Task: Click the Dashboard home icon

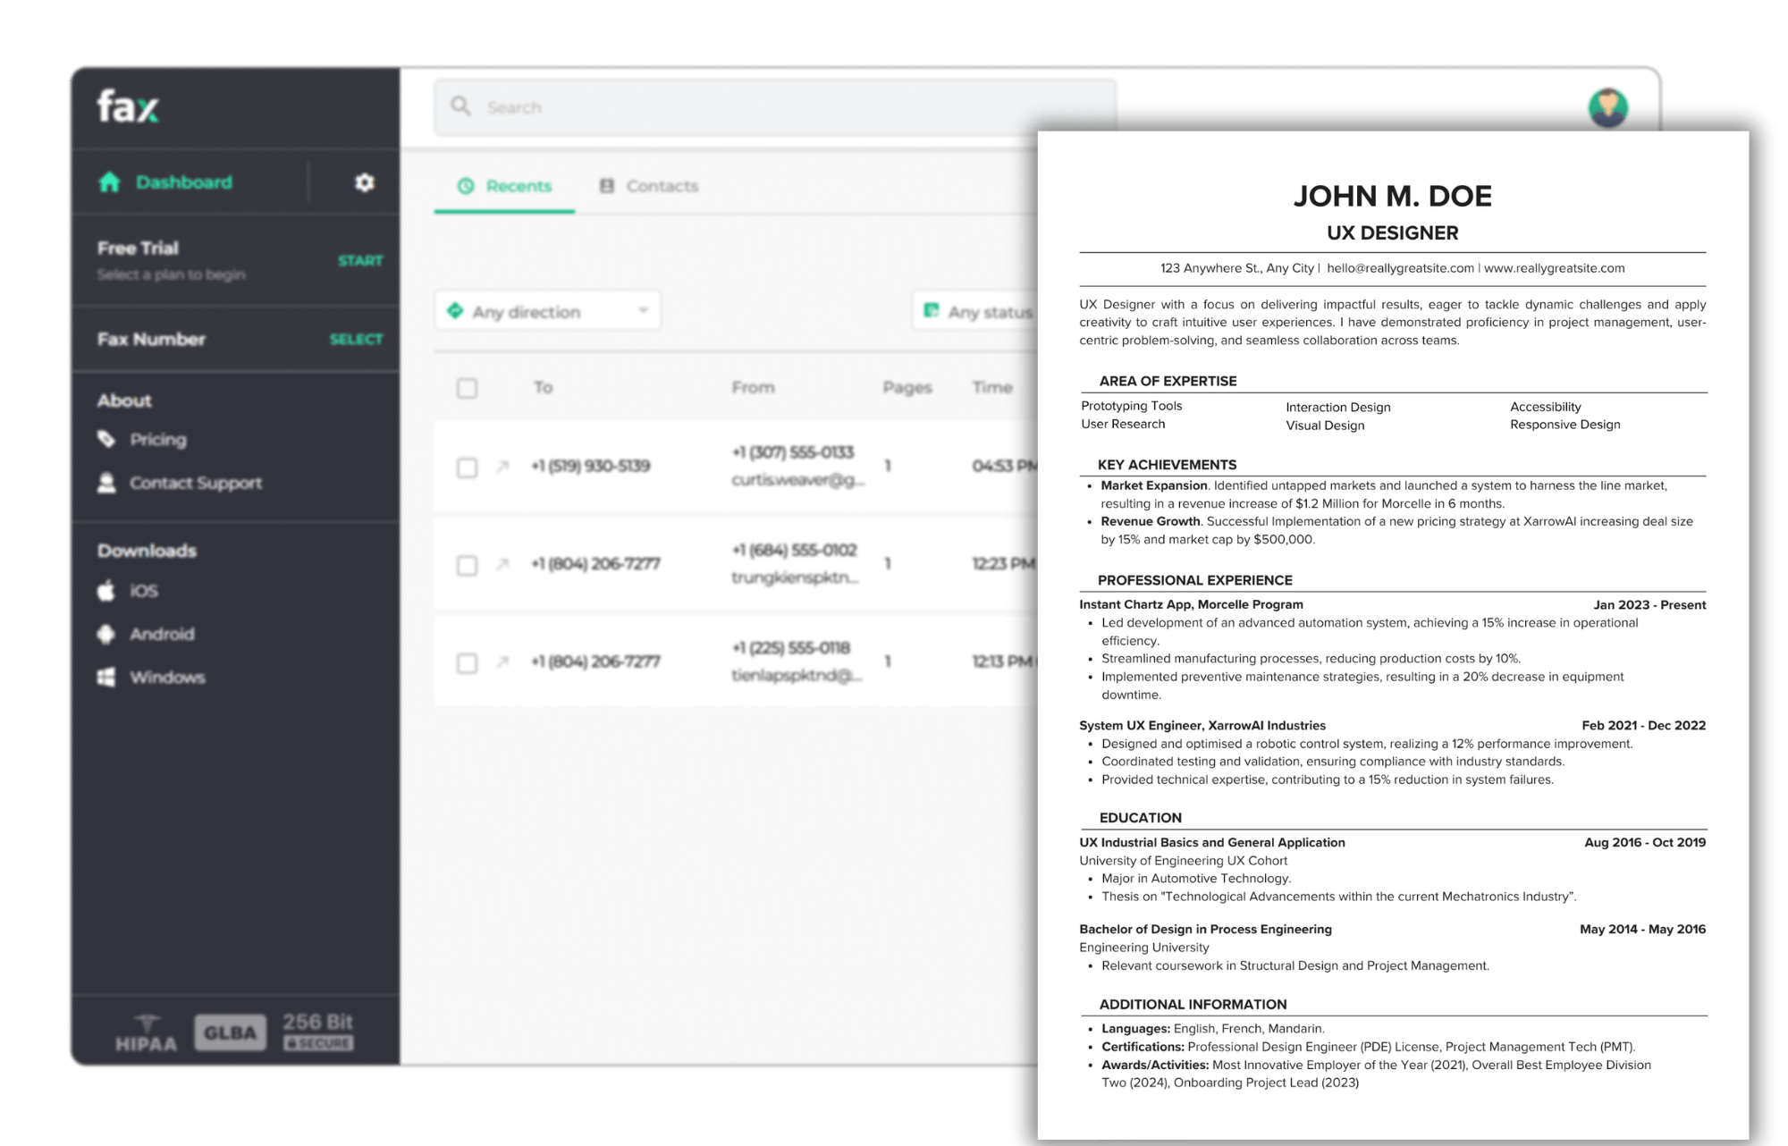Action: coord(109,182)
